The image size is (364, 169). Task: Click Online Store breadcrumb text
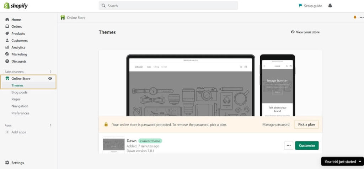(76, 18)
